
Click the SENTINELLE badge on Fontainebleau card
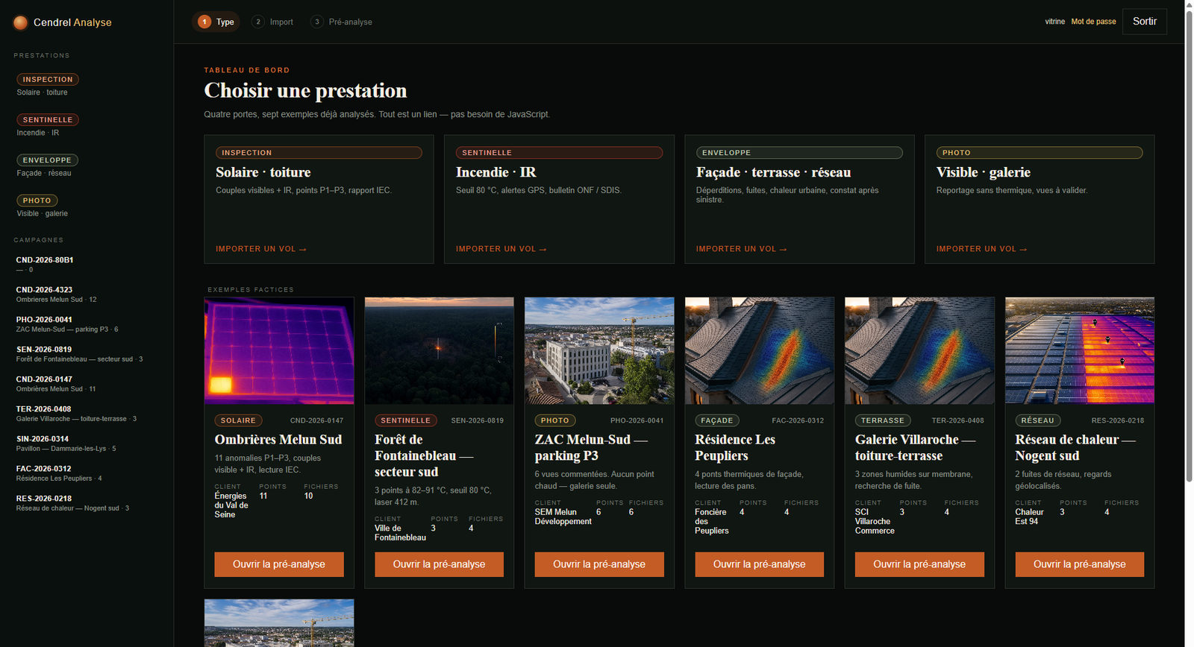click(406, 420)
